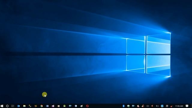Launch Opera browser from the taskbar
Image resolution: width=192 pixels, height=108 pixels.
(87, 106)
